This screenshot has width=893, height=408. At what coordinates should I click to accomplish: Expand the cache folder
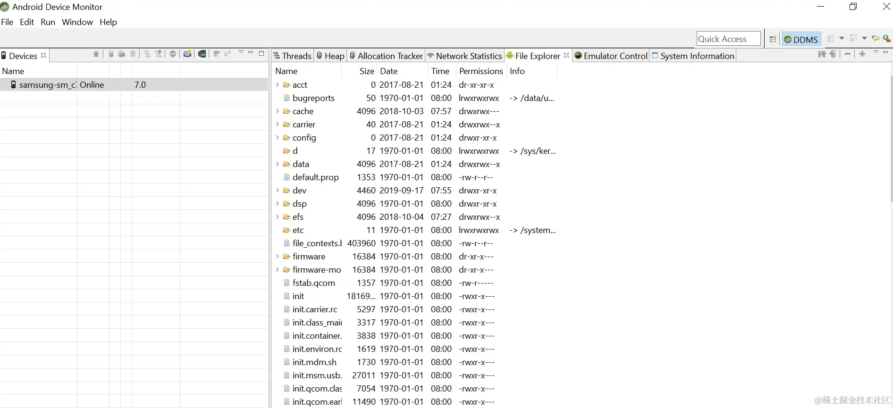278,111
